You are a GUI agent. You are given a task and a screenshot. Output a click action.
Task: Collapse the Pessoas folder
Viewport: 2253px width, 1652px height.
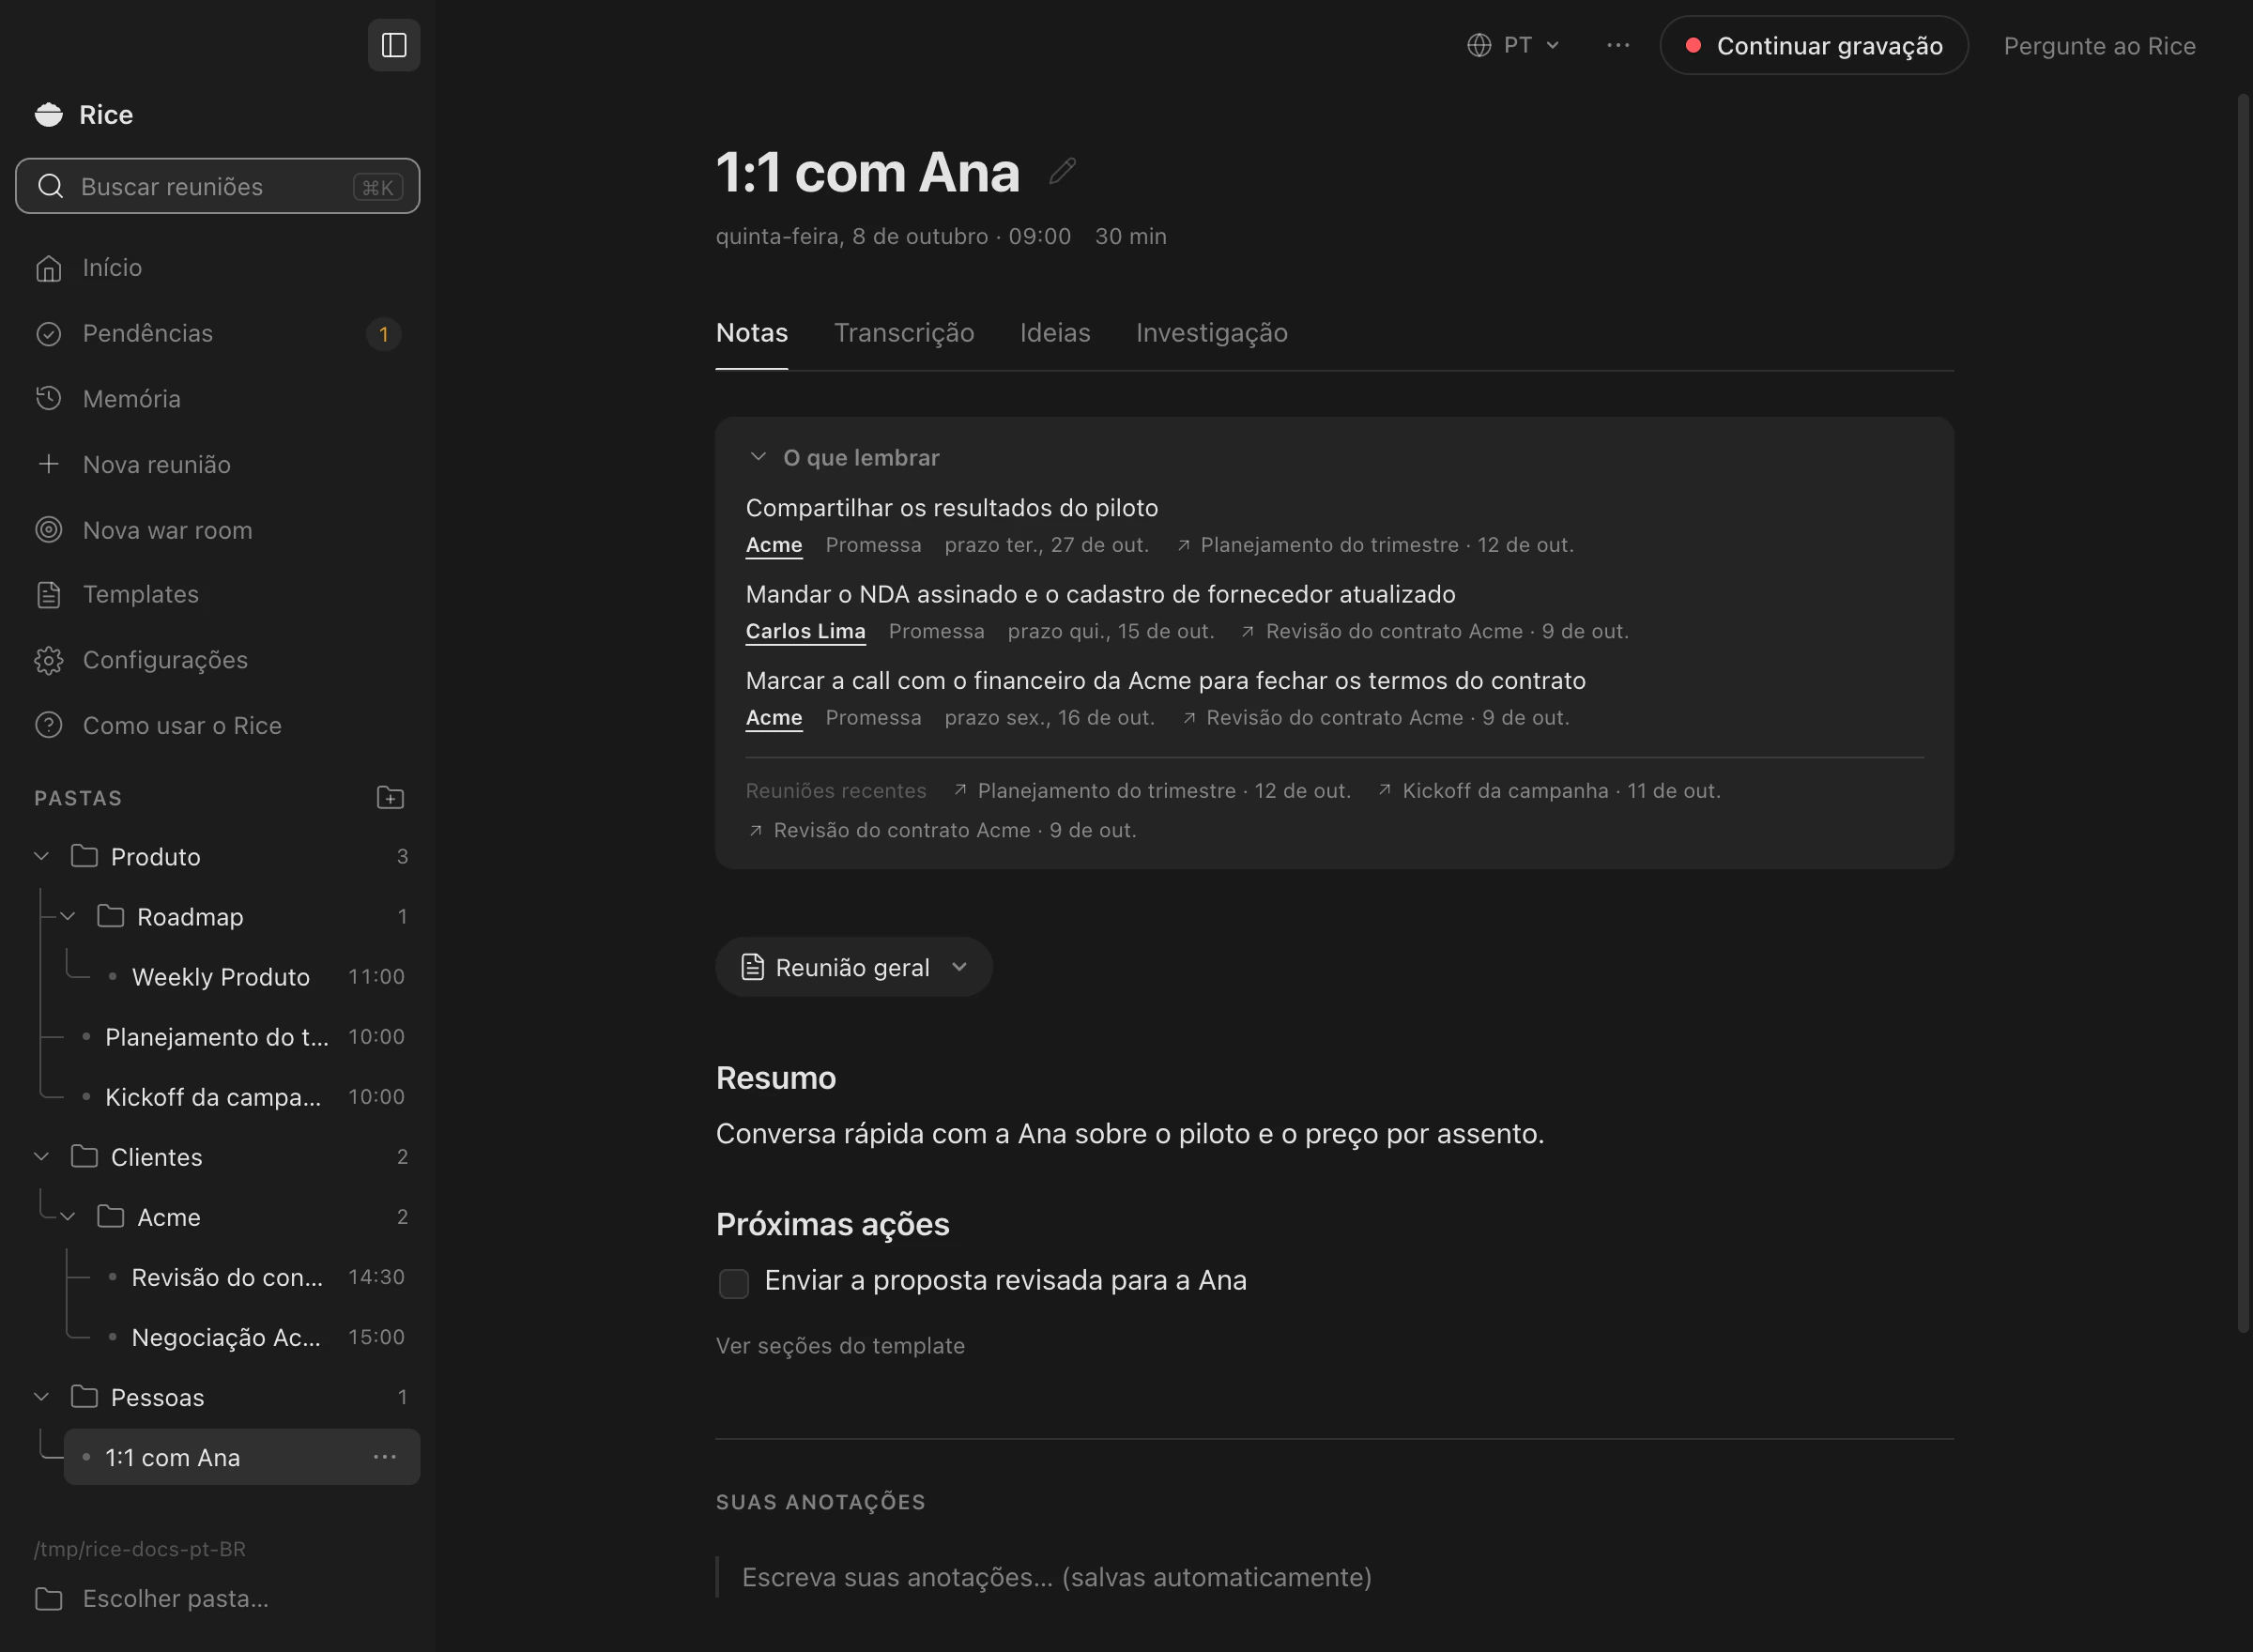tap(42, 1396)
